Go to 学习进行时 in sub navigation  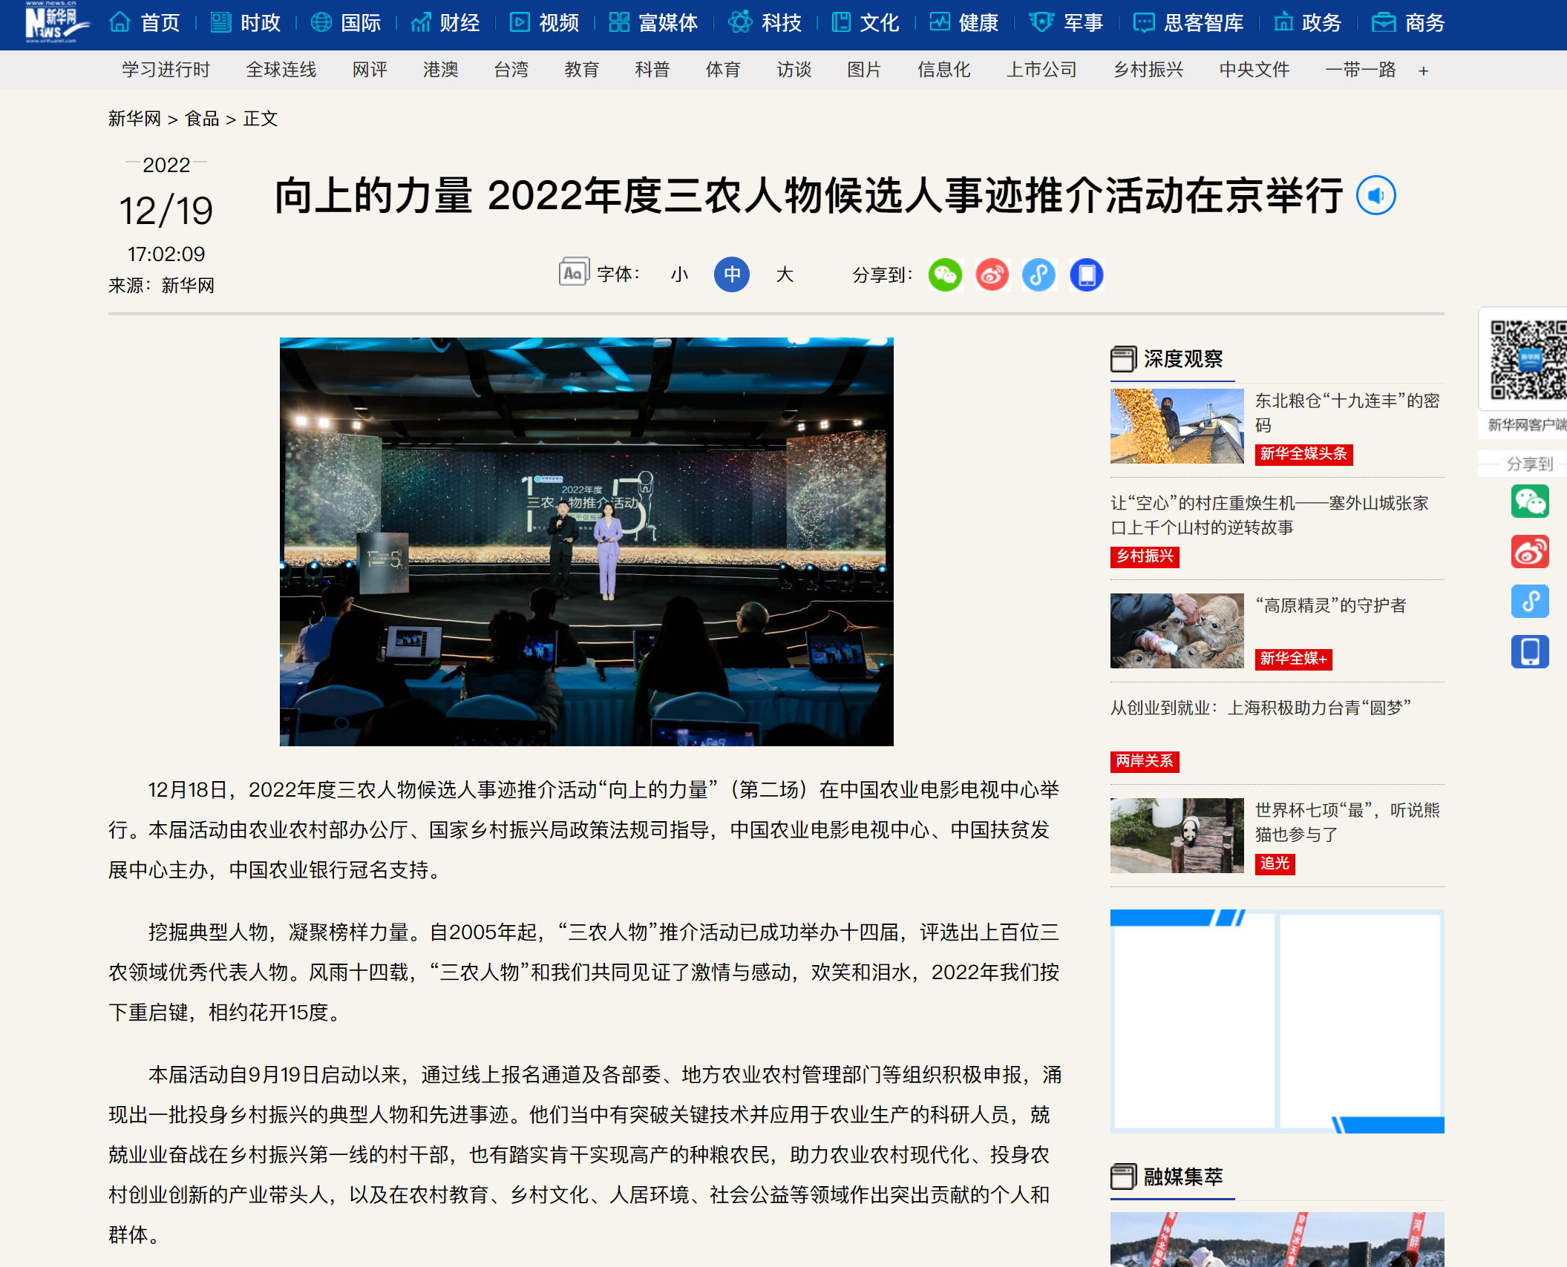tap(166, 70)
